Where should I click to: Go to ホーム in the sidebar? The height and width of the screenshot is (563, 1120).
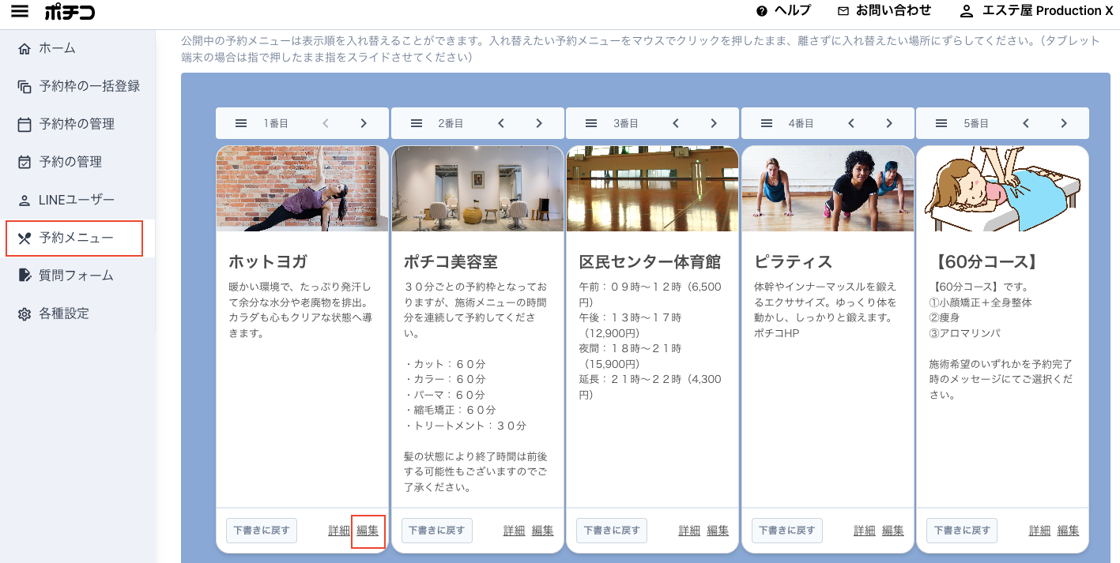tap(57, 48)
